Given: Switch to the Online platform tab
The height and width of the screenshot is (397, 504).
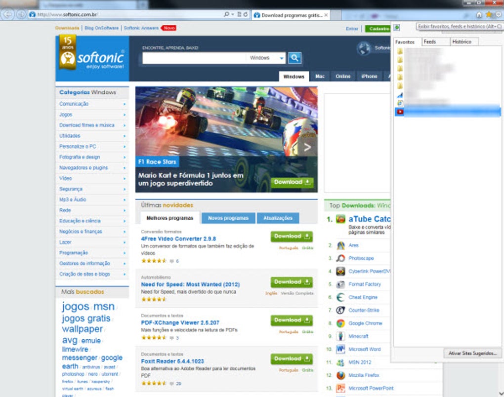Looking at the screenshot, I should [x=343, y=77].
